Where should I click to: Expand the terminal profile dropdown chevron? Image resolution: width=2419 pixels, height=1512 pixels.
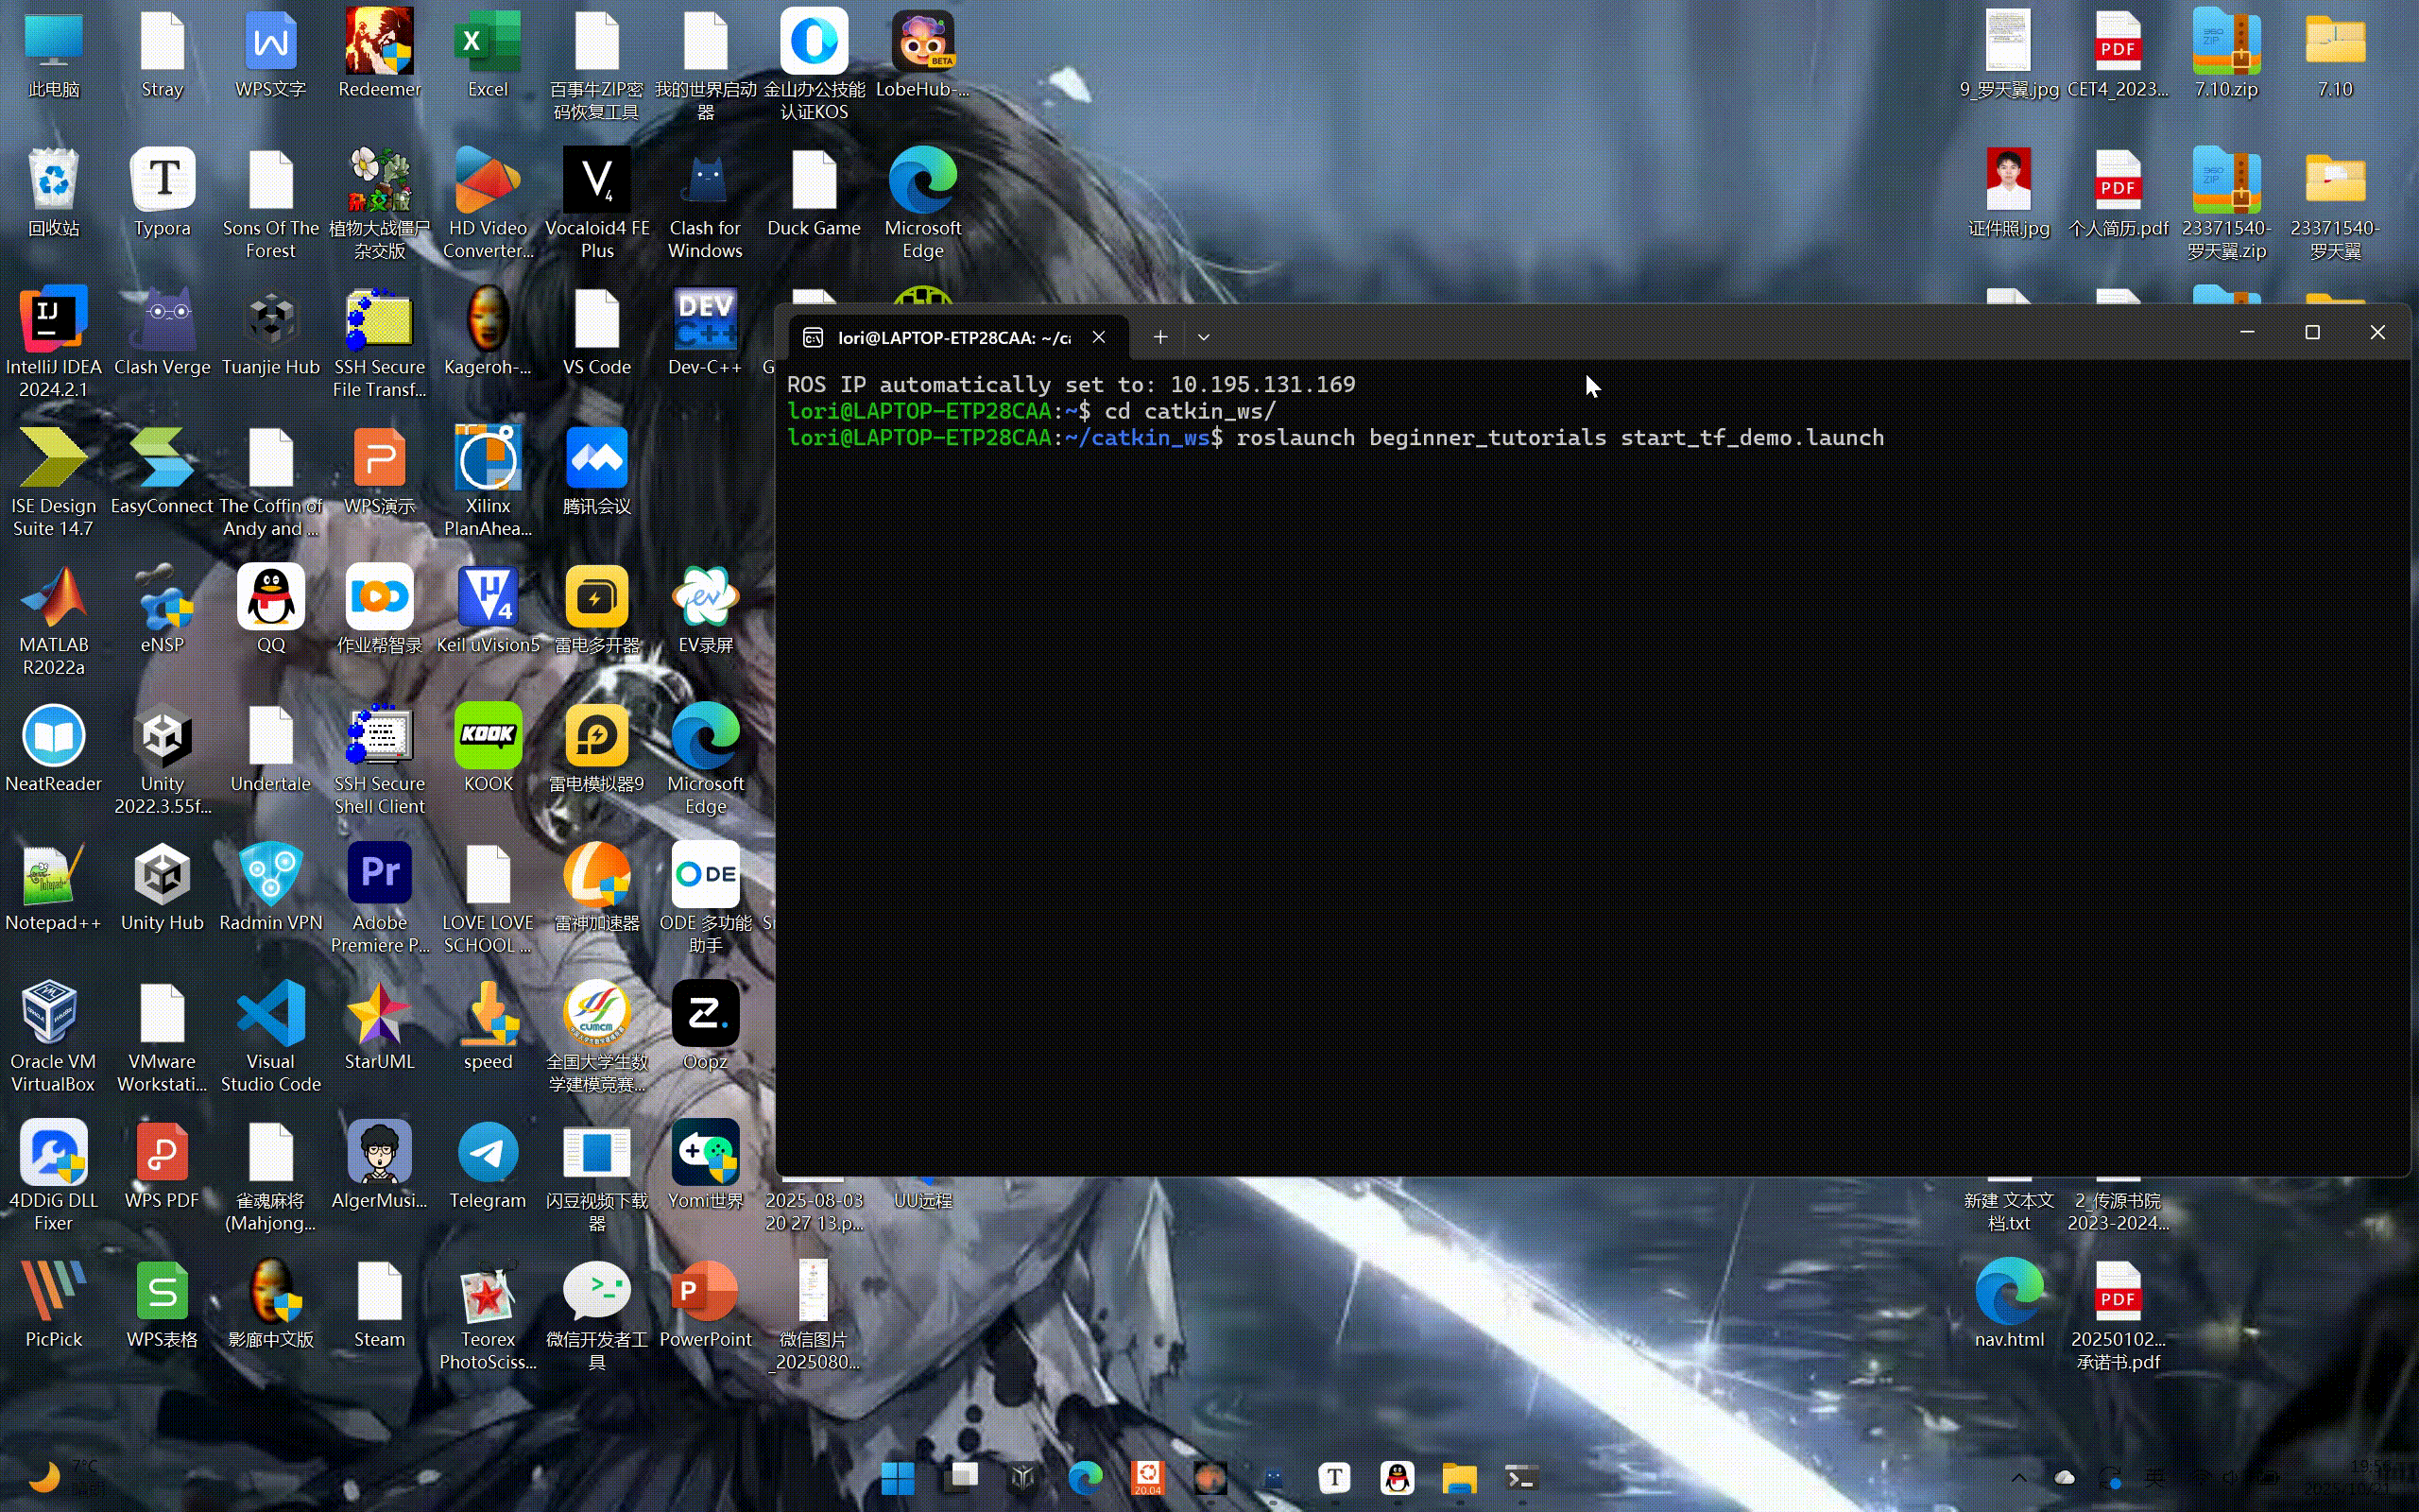1204,337
